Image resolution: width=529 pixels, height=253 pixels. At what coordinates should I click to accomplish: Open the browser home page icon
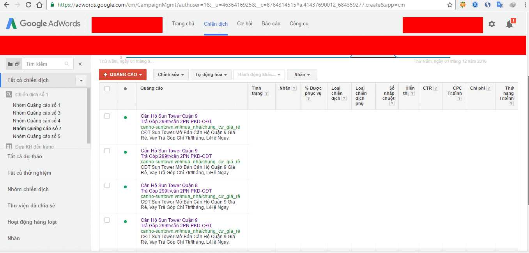(39, 5)
